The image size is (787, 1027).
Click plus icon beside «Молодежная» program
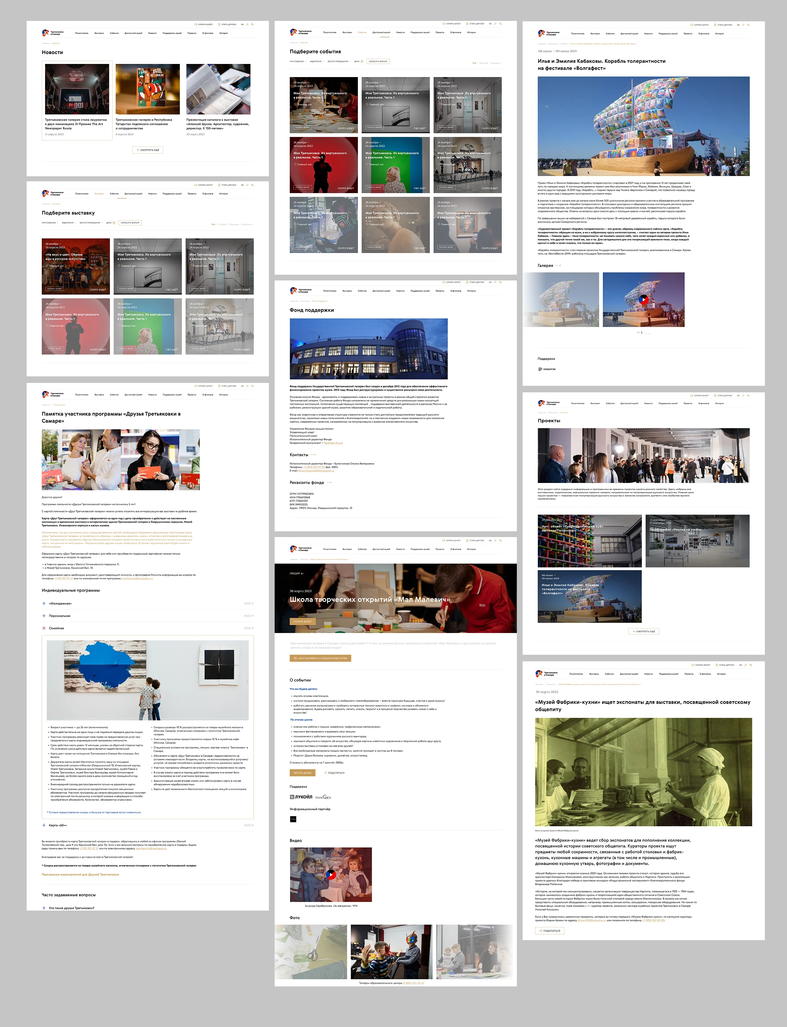[x=44, y=603]
